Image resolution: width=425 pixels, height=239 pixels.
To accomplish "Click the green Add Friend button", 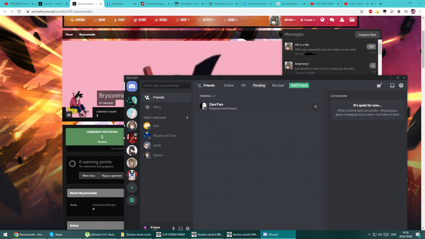I will 299,85.
